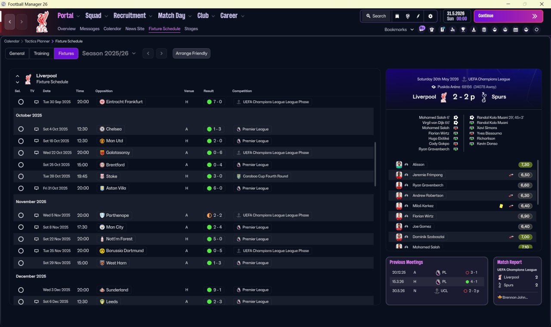Click the 31.5.2026 date and time box
This screenshot has height=327, width=551.
point(457,16)
